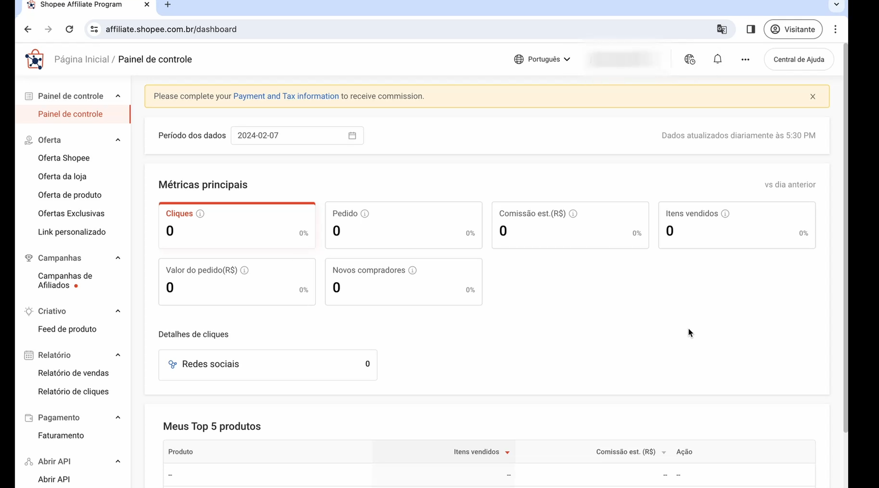
Task: Click the site information icon in address bar
Action: (94, 29)
